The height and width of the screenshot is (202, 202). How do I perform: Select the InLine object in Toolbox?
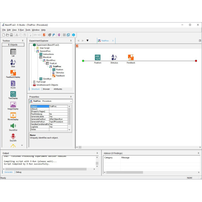13,85
